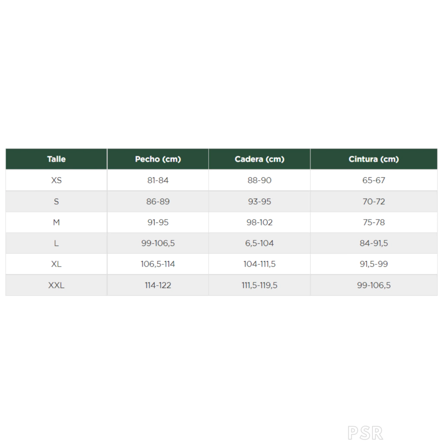Select the XXL size cell
The height and width of the screenshot is (444, 444).
56,285
